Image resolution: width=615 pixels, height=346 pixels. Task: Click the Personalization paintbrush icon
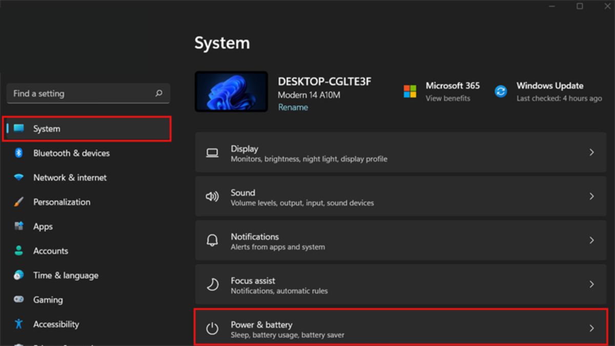tap(19, 202)
